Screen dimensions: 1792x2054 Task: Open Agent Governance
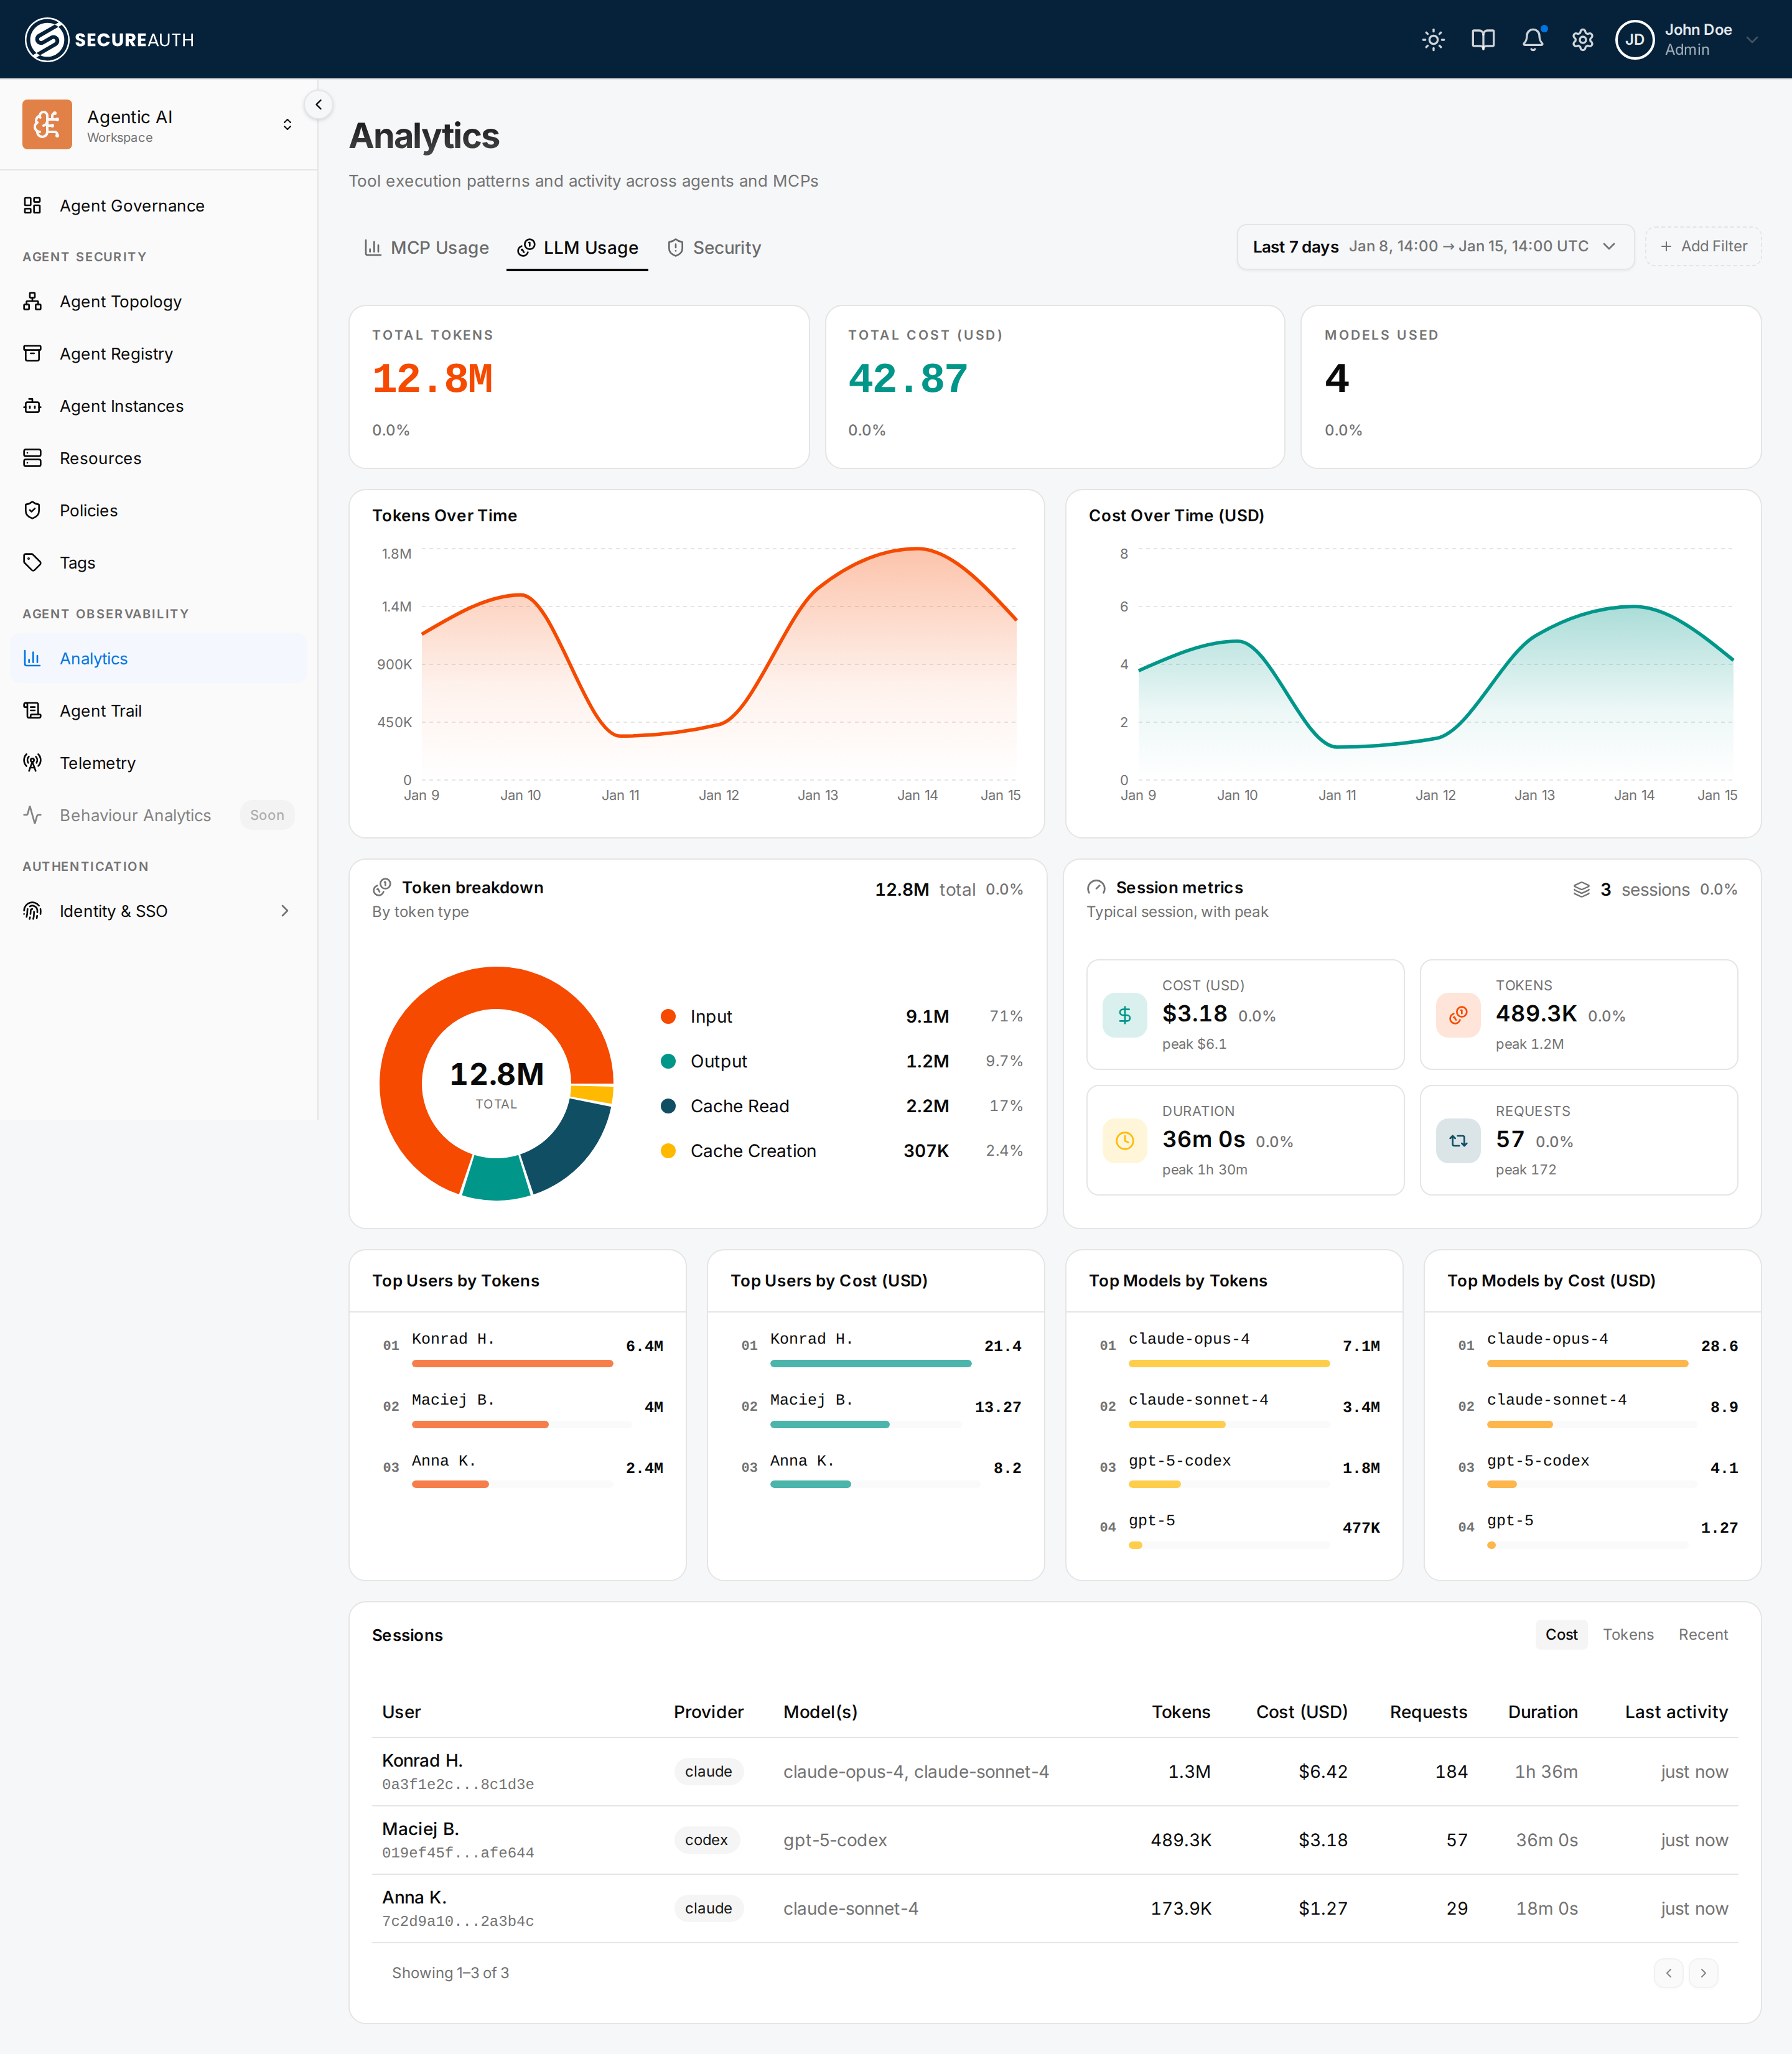[158, 206]
